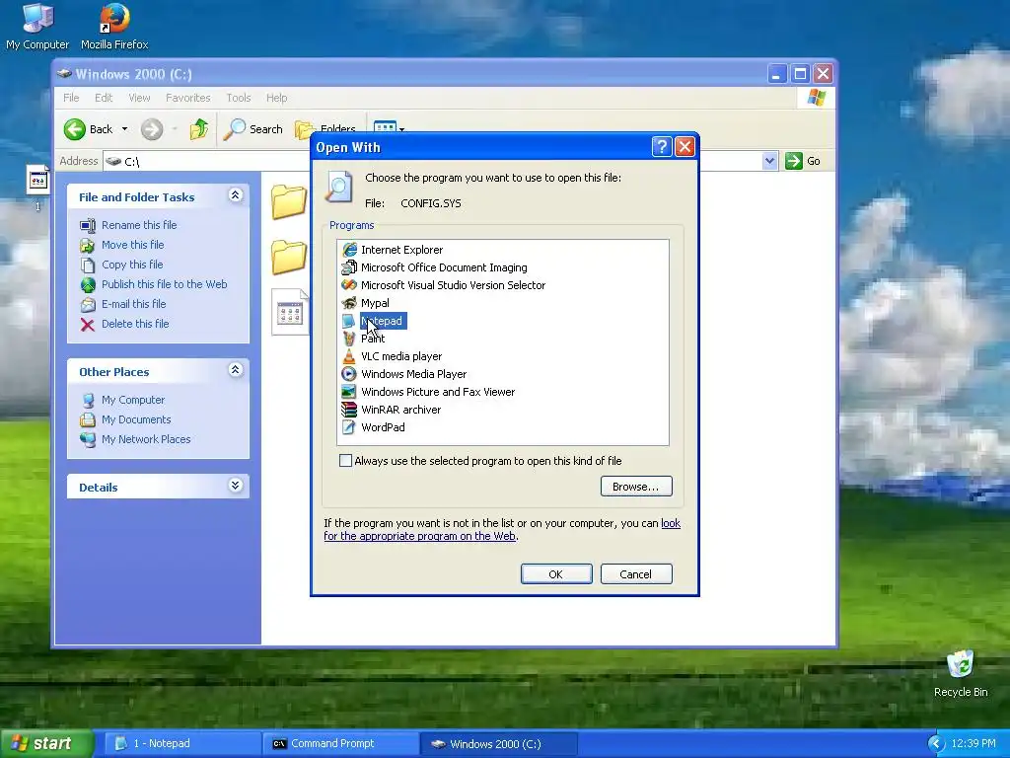Open Search in the Explorer toolbar
Viewport: 1010px width, 758px height.
253,129
